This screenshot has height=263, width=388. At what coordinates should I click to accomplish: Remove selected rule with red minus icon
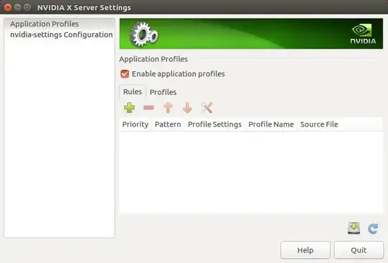pyautogui.click(x=149, y=108)
